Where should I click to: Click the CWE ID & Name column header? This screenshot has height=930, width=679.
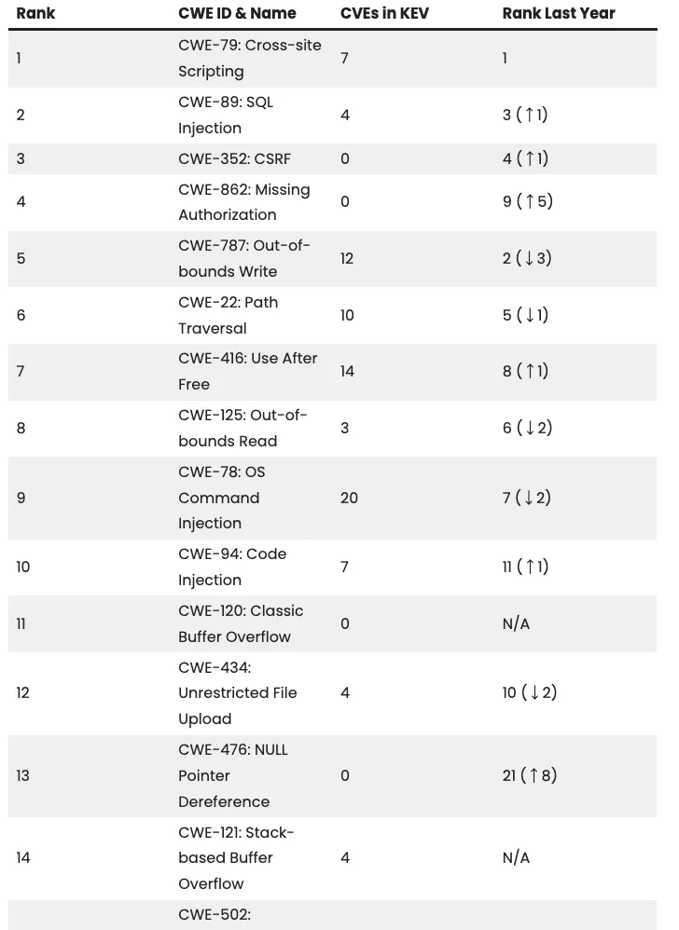coord(237,13)
